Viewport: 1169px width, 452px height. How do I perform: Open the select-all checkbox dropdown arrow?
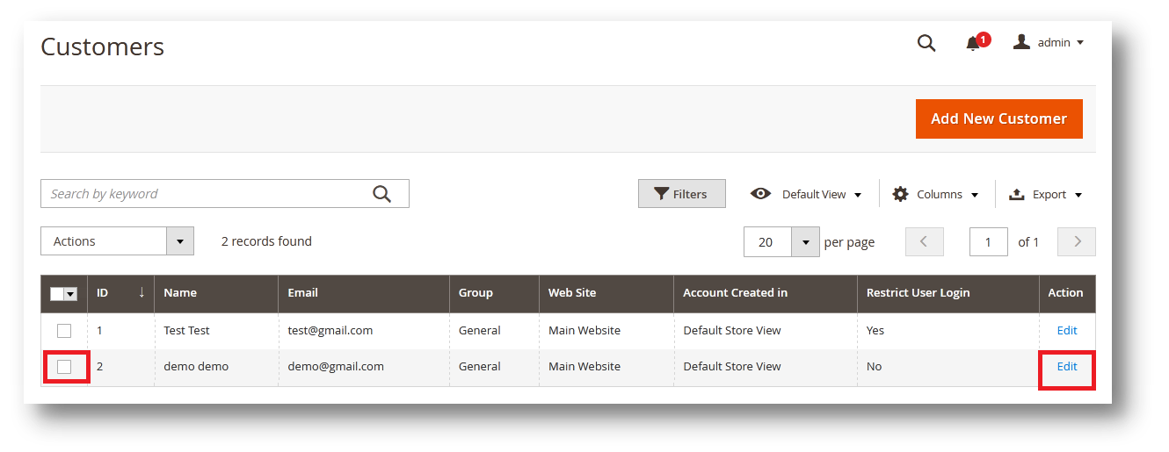tap(70, 294)
